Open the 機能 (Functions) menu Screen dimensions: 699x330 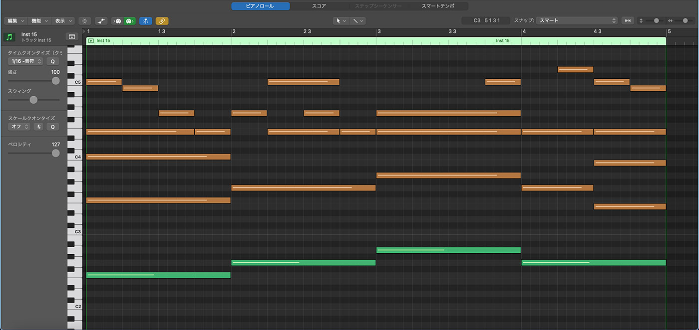coord(39,21)
